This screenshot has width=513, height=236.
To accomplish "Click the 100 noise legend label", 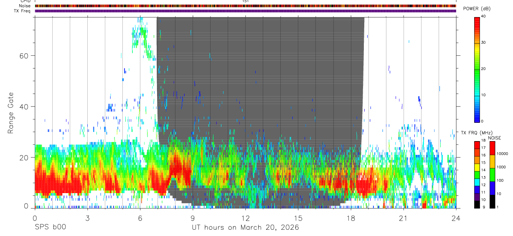I will [500, 180].
